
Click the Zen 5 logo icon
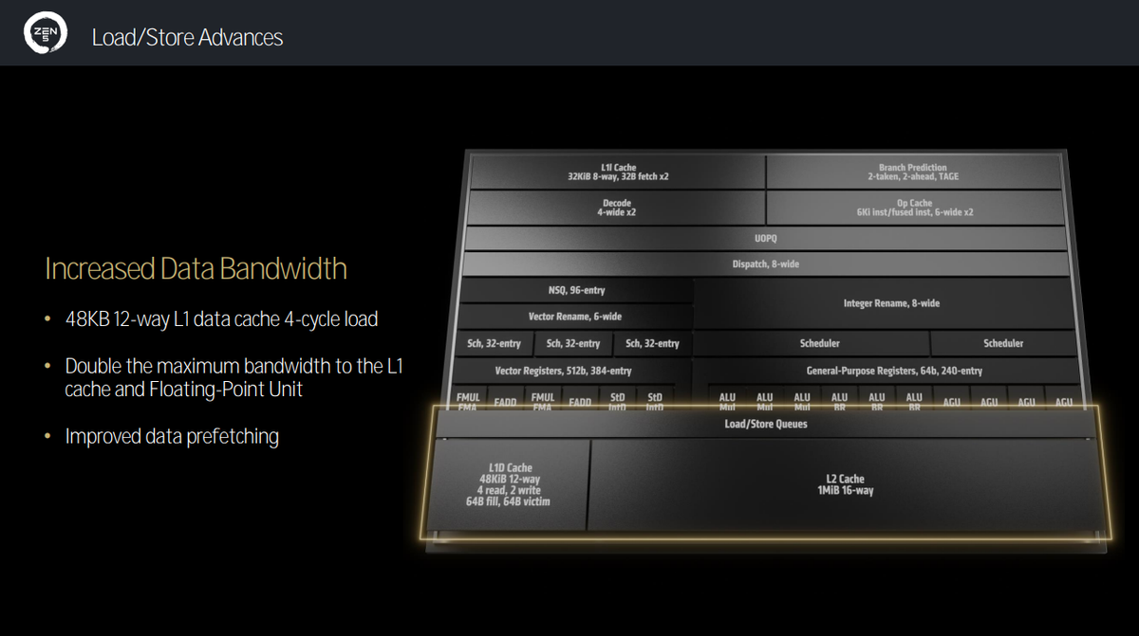click(46, 31)
